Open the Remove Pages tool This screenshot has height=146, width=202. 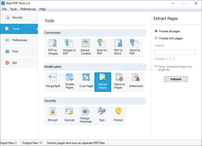(x=119, y=82)
